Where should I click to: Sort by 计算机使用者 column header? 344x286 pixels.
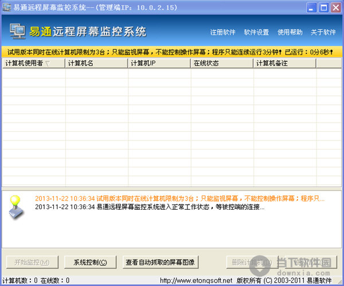coord(34,64)
